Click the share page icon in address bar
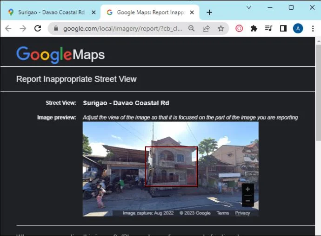 coord(206,28)
